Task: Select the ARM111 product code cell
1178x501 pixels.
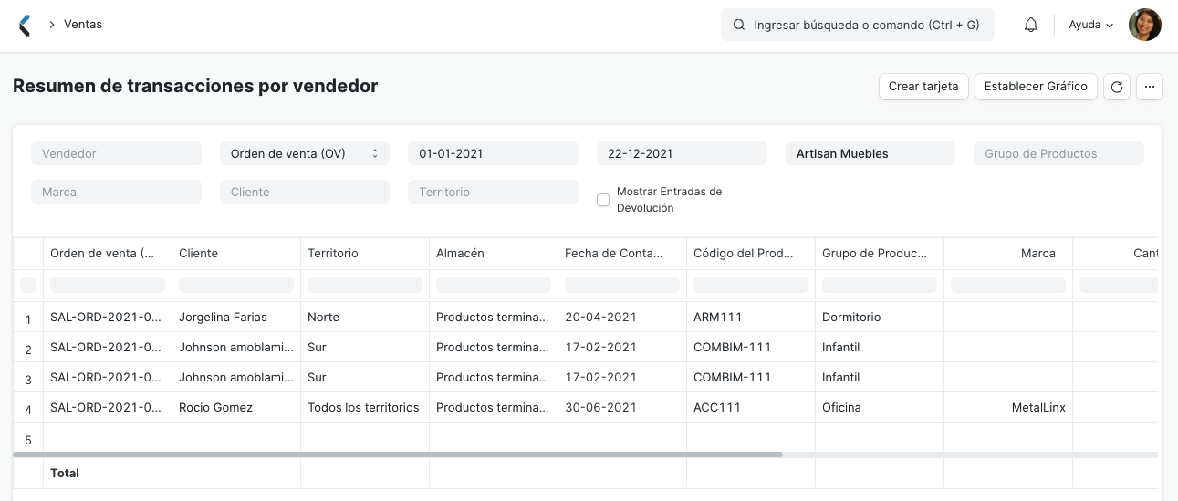Action: 751,317
